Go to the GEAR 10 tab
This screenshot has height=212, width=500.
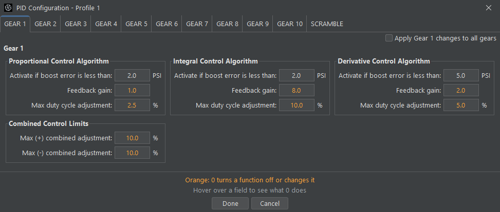(290, 24)
